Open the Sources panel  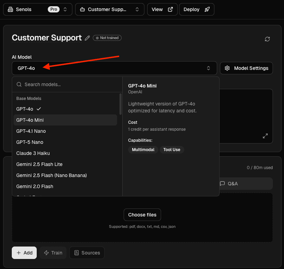point(87,253)
